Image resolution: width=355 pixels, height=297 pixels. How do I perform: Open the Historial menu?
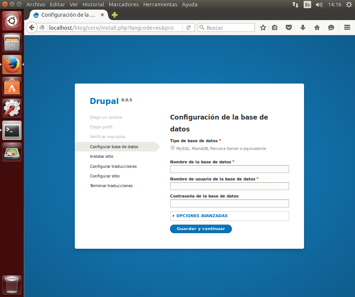click(x=93, y=4)
